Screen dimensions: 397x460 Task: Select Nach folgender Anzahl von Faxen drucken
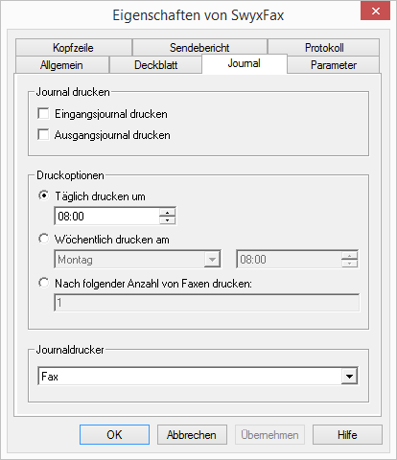43,283
